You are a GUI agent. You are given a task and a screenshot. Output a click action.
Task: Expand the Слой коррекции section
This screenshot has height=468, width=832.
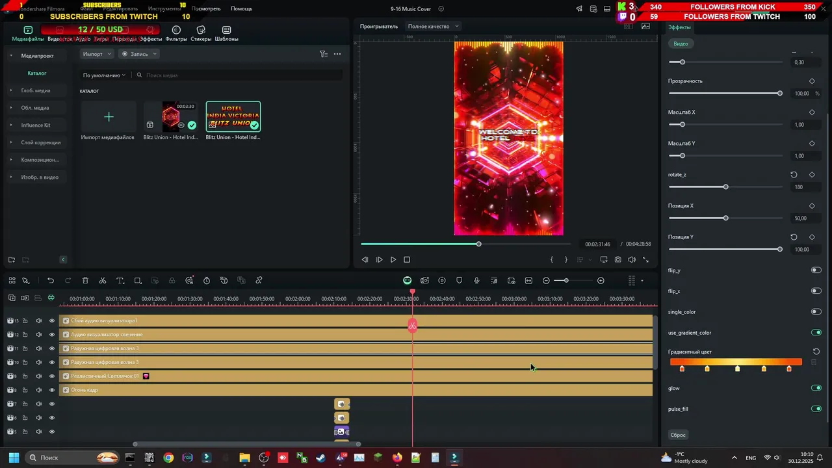click(x=11, y=142)
